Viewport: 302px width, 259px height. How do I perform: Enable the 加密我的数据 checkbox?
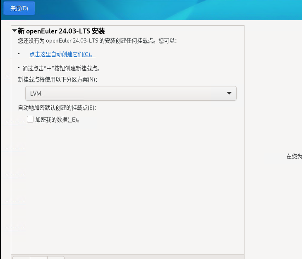click(x=30, y=119)
